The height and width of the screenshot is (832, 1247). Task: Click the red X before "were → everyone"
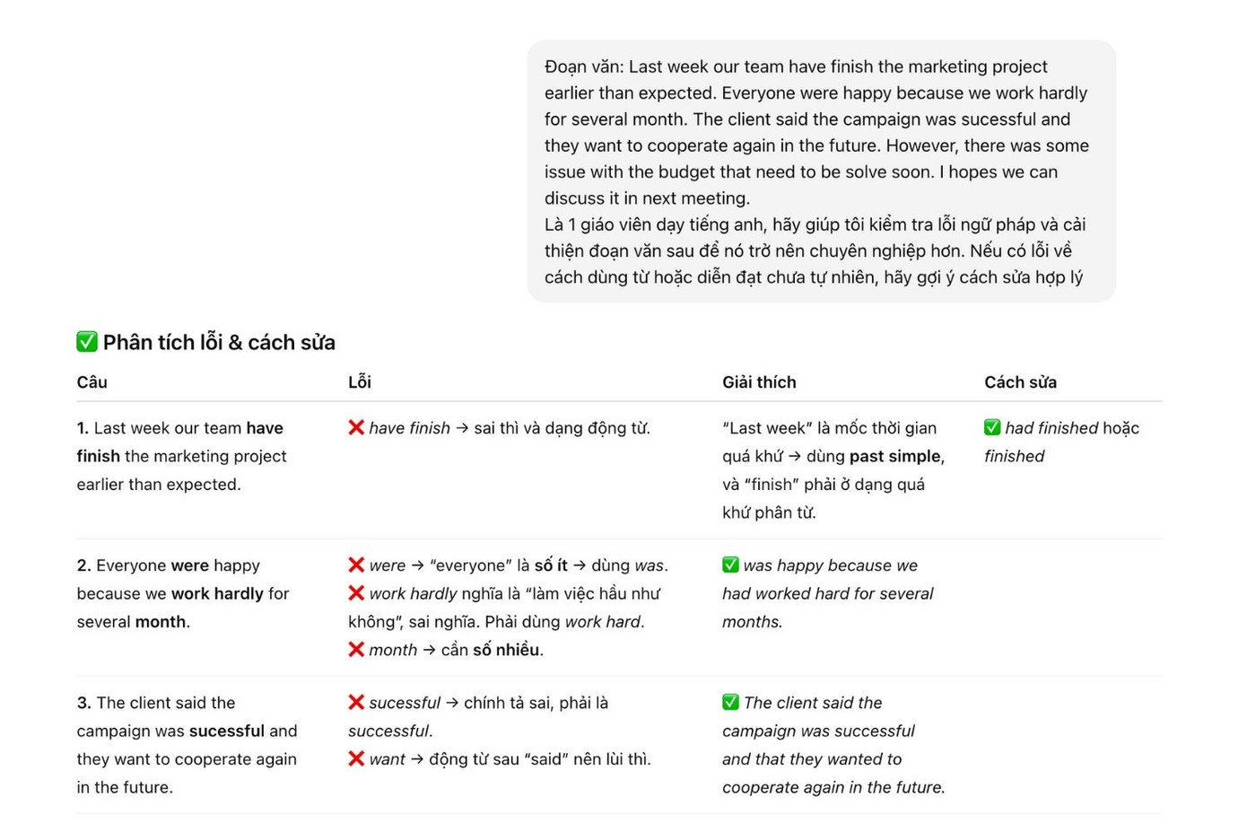pyautogui.click(x=356, y=565)
